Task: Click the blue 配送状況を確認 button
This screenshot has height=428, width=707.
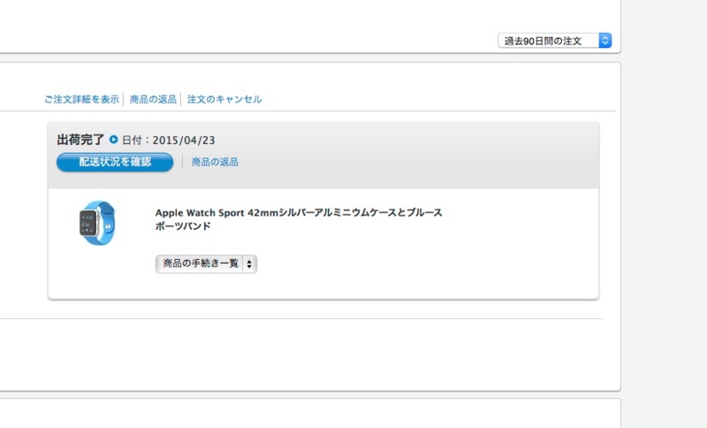Action: [115, 162]
